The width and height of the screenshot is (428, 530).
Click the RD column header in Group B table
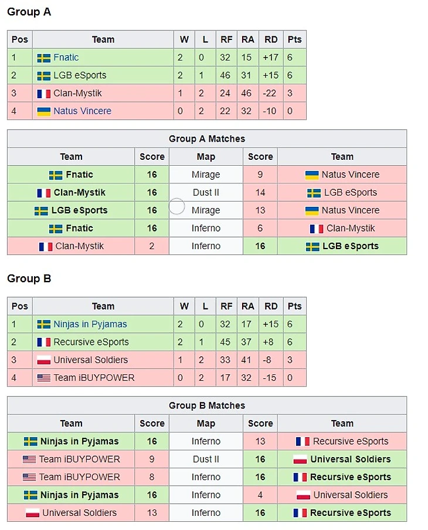point(271,306)
